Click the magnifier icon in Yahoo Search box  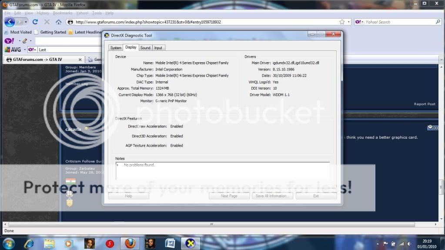(x=438, y=22)
